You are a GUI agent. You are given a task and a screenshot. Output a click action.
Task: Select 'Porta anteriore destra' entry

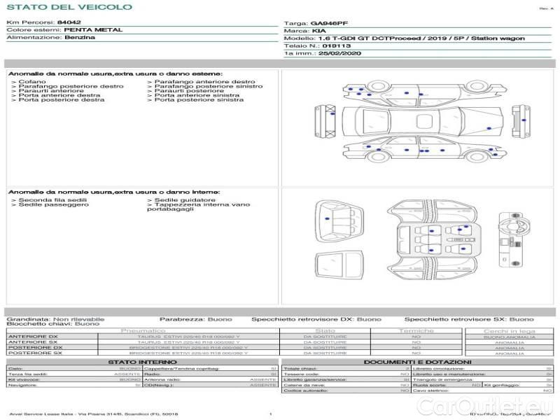click(x=59, y=95)
